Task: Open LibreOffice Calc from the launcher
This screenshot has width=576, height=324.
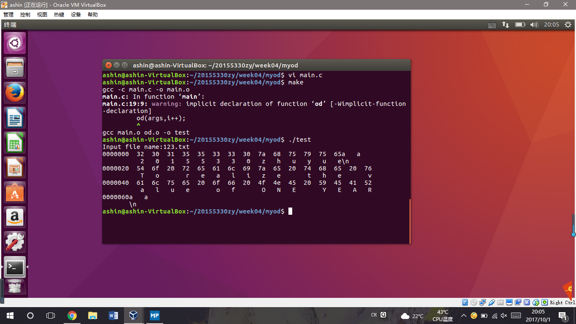Action: pyautogui.click(x=15, y=142)
